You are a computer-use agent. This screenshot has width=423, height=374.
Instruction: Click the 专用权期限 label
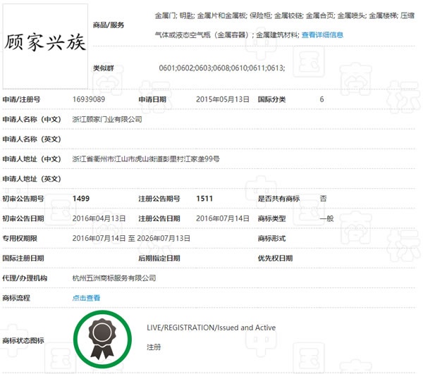(x=20, y=238)
